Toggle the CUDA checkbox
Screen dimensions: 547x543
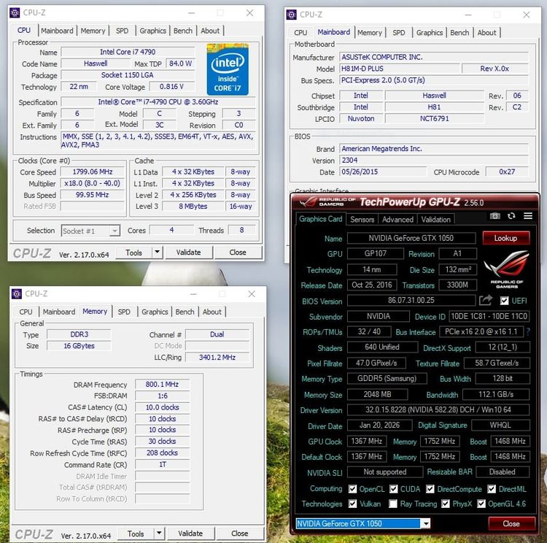point(394,489)
